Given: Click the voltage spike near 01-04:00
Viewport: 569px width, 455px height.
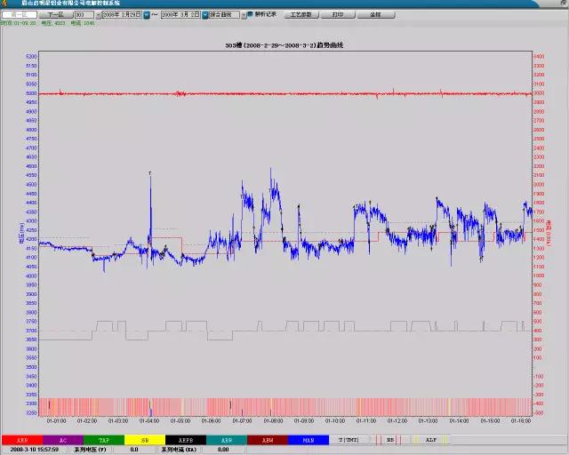Looking at the screenshot, I should click(150, 172).
